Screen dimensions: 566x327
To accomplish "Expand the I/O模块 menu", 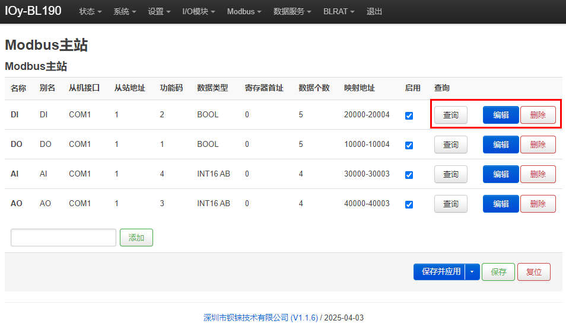I will pyautogui.click(x=199, y=11).
